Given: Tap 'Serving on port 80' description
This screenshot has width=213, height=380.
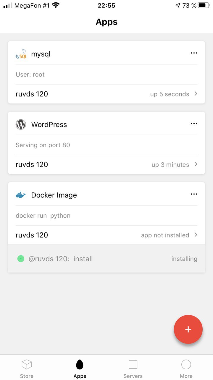Looking at the screenshot, I should (x=43, y=145).
